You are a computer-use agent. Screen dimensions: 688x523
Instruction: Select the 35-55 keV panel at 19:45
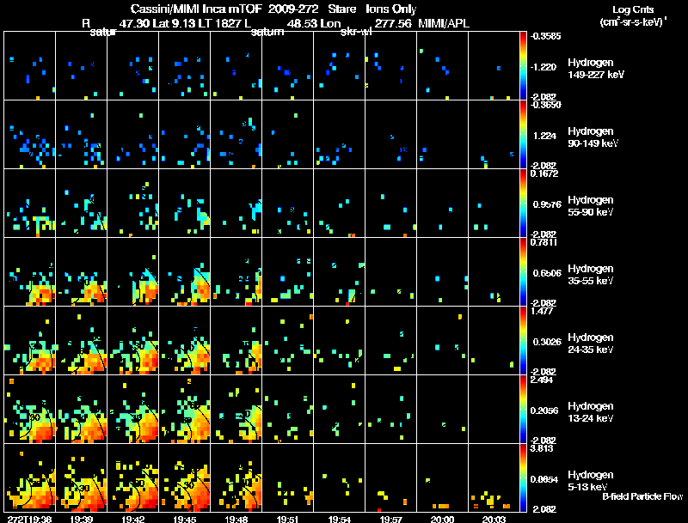tap(185, 272)
